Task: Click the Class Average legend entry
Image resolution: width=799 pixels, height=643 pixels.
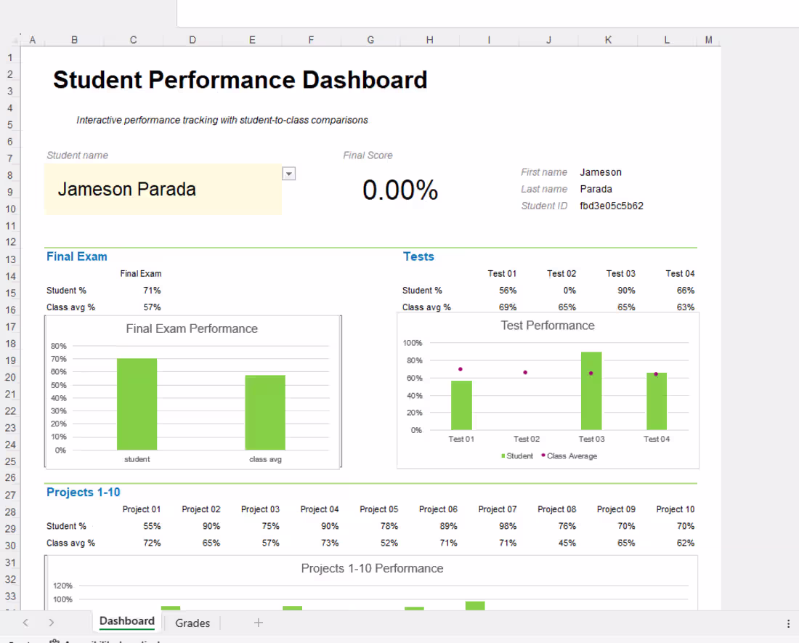Action: [x=569, y=456]
